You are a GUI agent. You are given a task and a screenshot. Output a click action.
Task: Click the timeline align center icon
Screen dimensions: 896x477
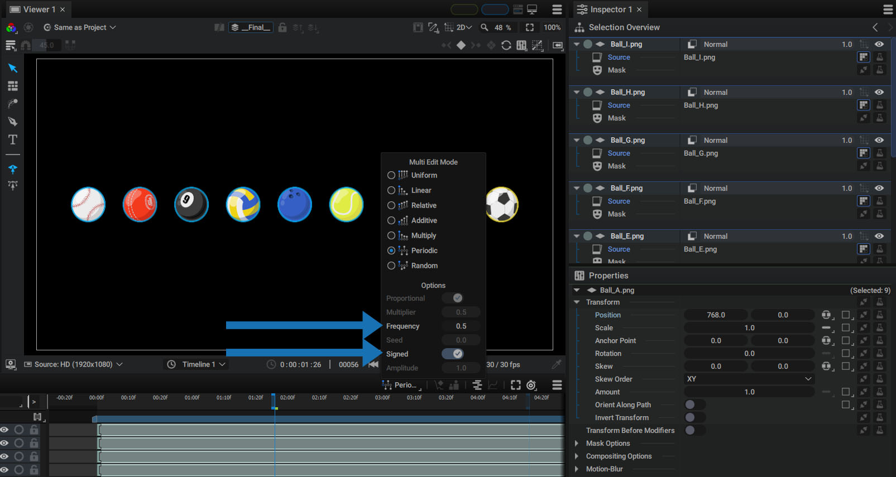(477, 385)
